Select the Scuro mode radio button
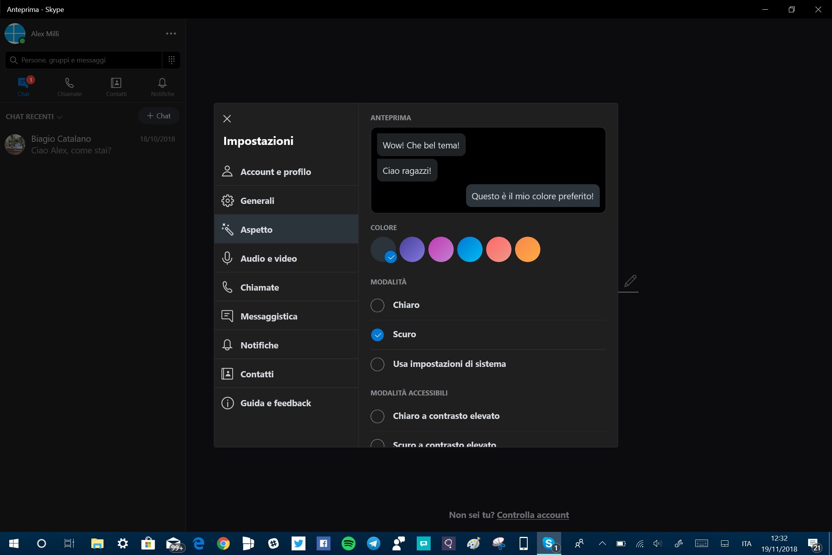Screen dimensions: 832x555 pos(377,335)
